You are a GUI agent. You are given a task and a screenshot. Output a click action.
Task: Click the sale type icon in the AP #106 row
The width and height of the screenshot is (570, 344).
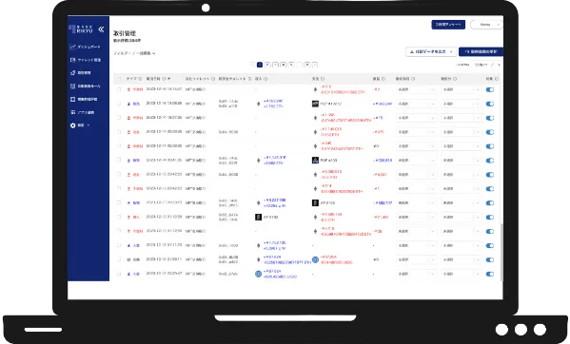pyautogui.click(x=128, y=202)
